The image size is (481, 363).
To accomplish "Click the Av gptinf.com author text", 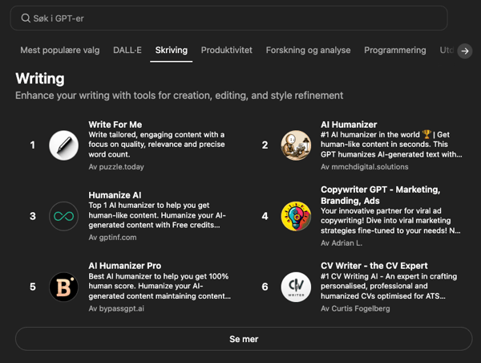I will (112, 238).
